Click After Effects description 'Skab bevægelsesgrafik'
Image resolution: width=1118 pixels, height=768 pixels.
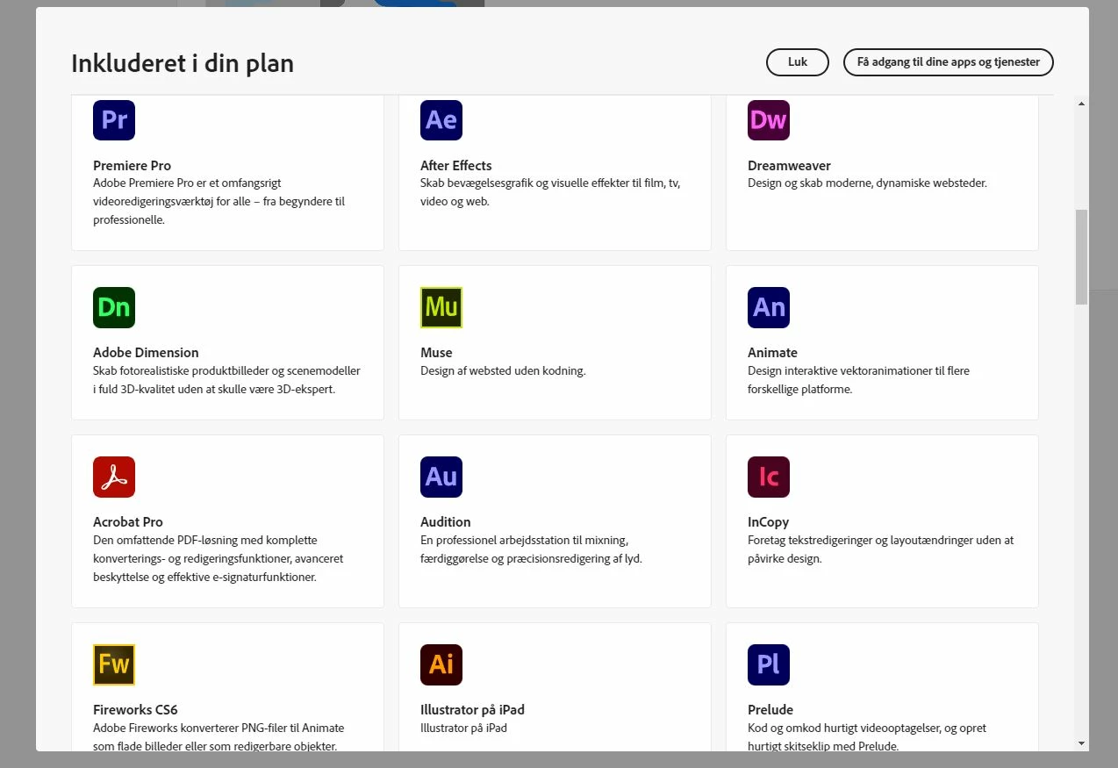[550, 192]
